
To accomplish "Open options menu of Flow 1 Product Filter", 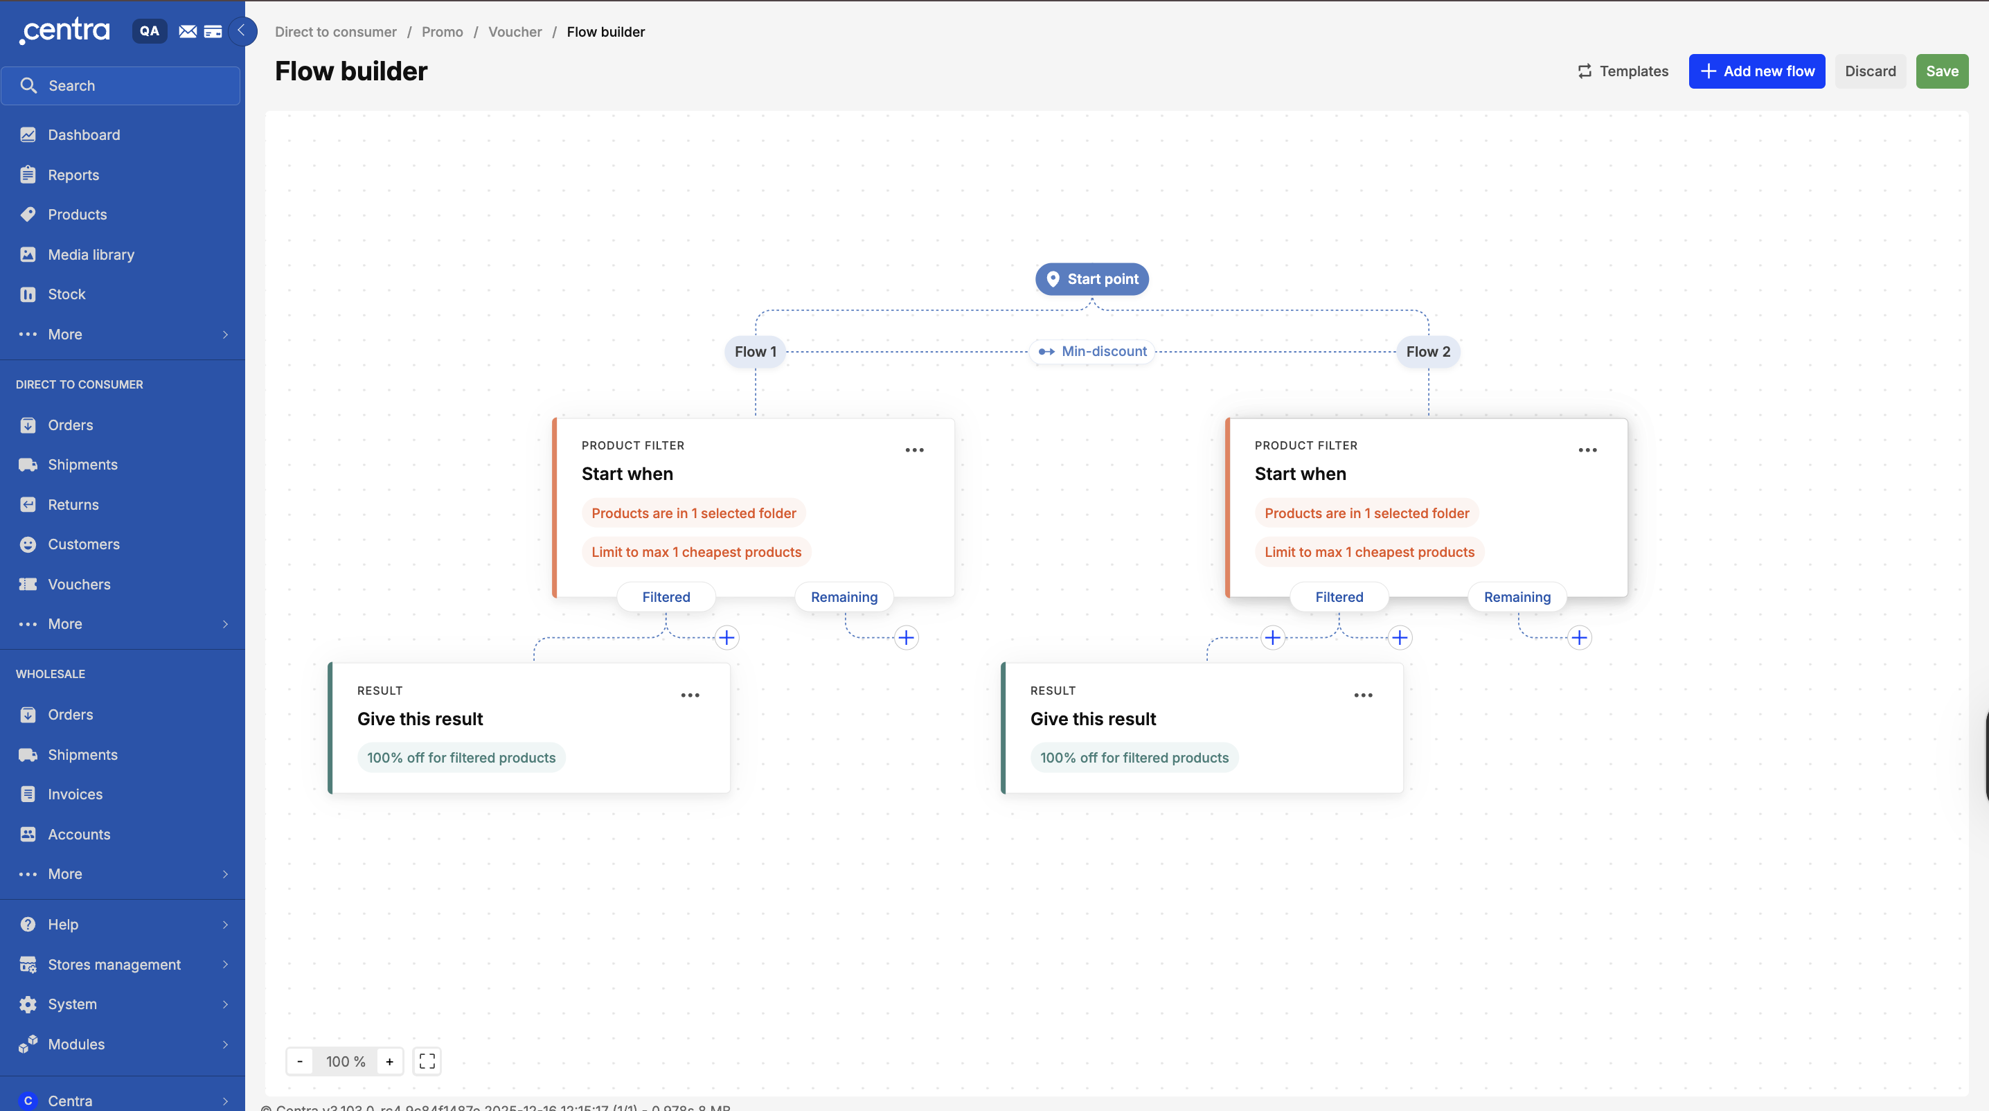I will [914, 450].
